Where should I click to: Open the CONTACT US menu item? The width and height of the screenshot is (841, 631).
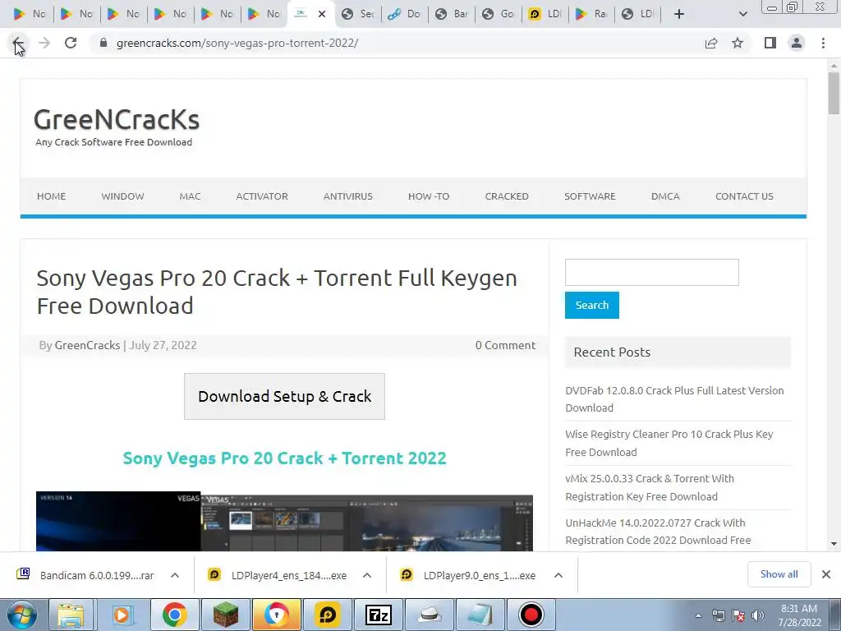pos(744,196)
